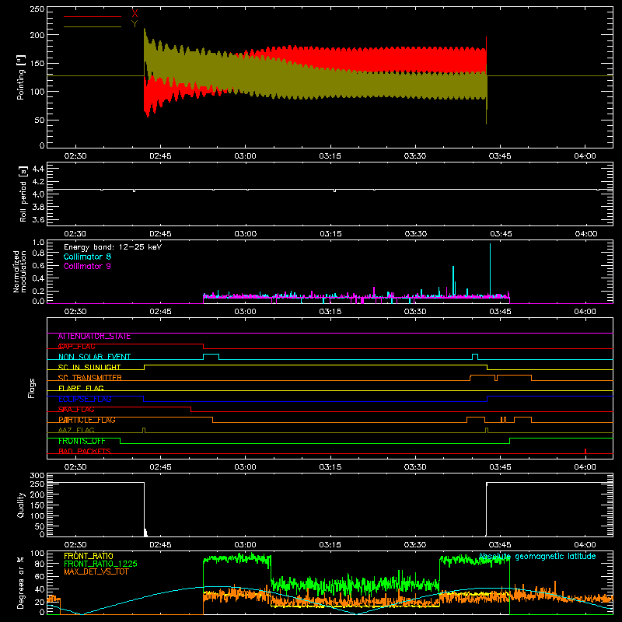622x622 pixels.
Task: Click the Normalized modulation axis title
Action: tap(19, 271)
